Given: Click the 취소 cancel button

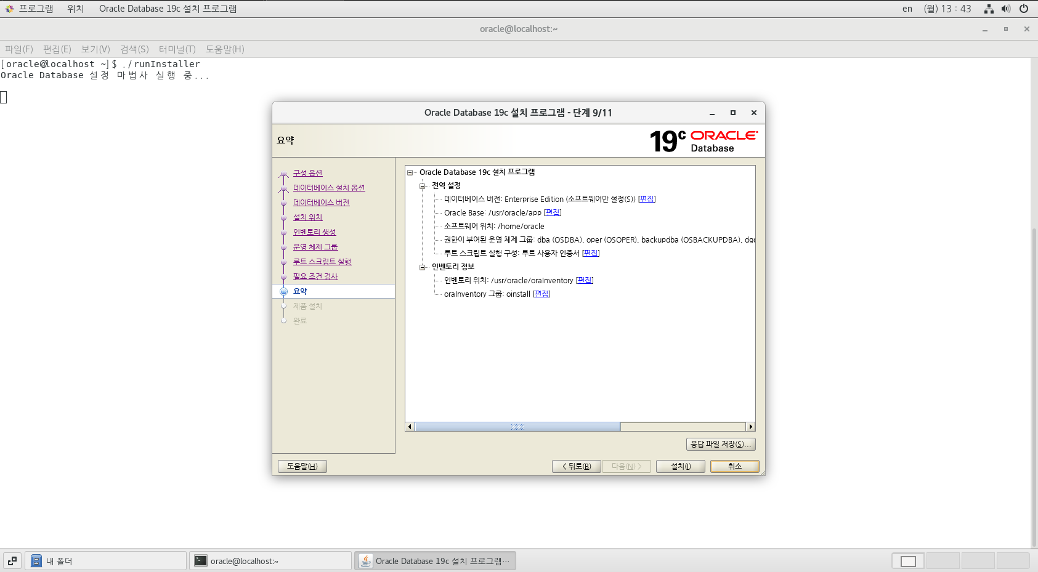Looking at the screenshot, I should click(735, 466).
